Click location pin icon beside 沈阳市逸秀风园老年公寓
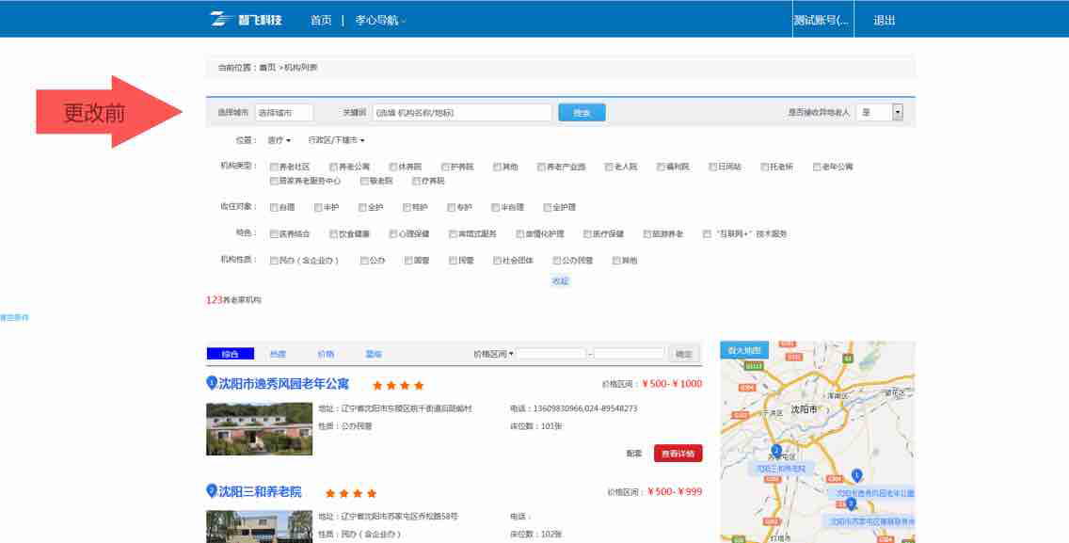The height and width of the screenshot is (543, 1069). pyautogui.click(x=212, y=383)
